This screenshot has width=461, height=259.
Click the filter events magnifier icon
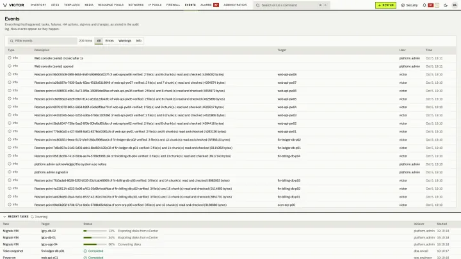(x=12, y=41)
